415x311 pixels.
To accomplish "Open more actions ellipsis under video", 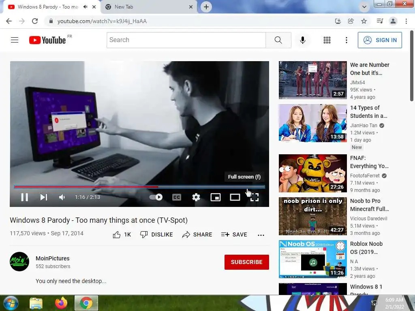I will pyautogui.click(x=261, y=235).
